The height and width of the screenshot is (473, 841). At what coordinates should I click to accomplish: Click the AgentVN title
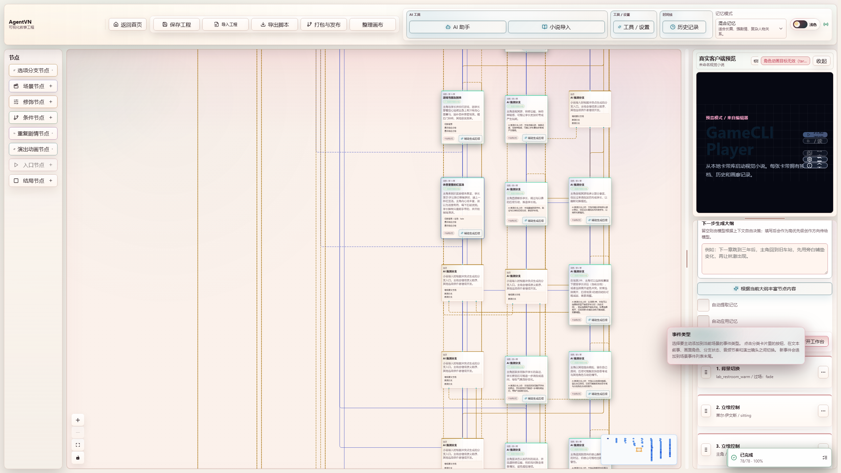20,22
